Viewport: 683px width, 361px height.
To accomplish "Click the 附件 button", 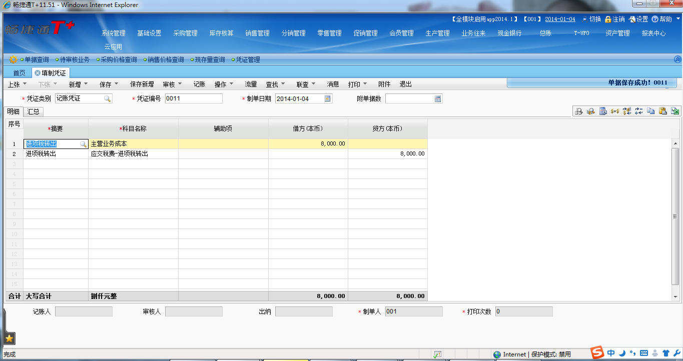I will coord(384,84).
